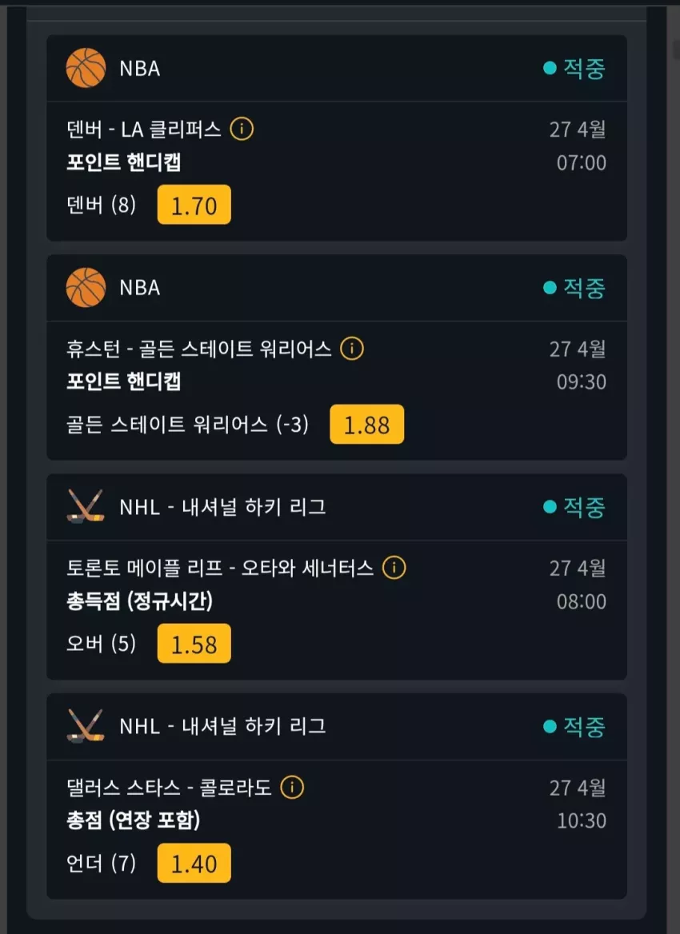The image size is (680, 934).
Task: Click the 적중 status on the Toronto game card
Action: (574, 507)
